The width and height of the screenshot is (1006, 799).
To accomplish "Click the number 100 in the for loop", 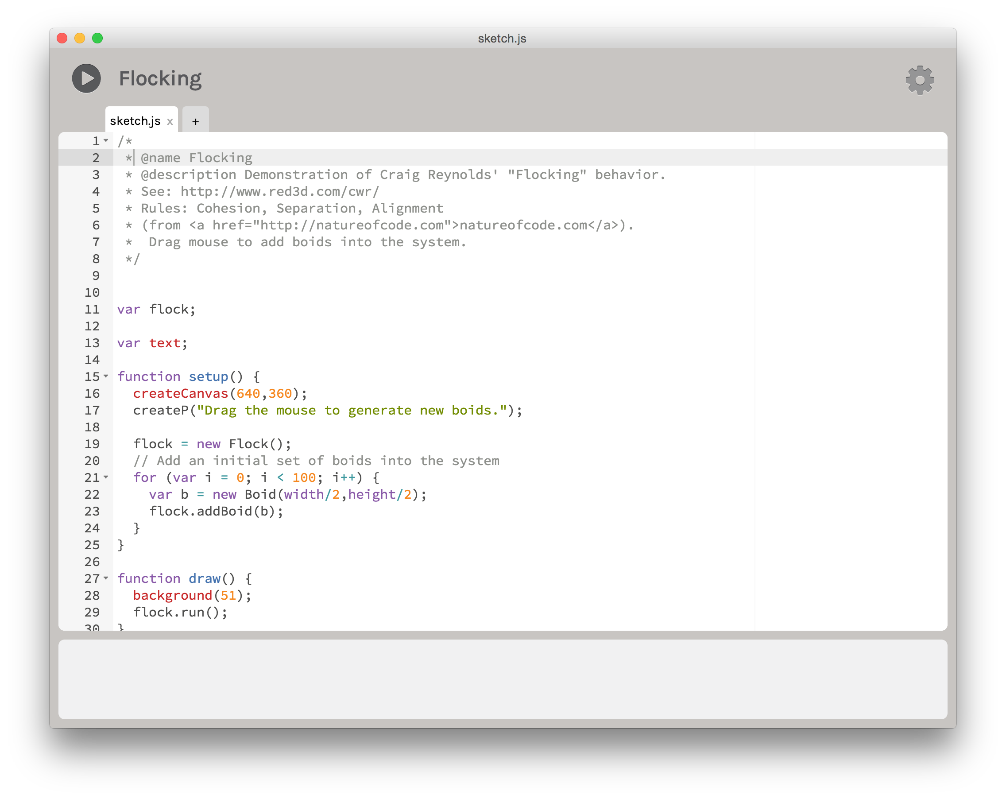I will [x=304, y=477].
